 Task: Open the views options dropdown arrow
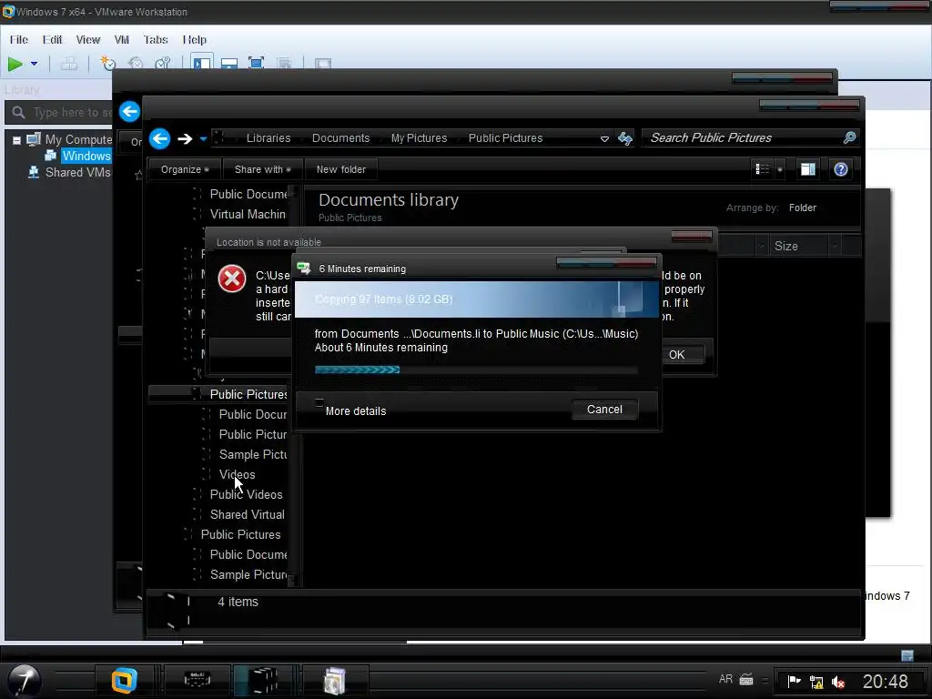780,170
